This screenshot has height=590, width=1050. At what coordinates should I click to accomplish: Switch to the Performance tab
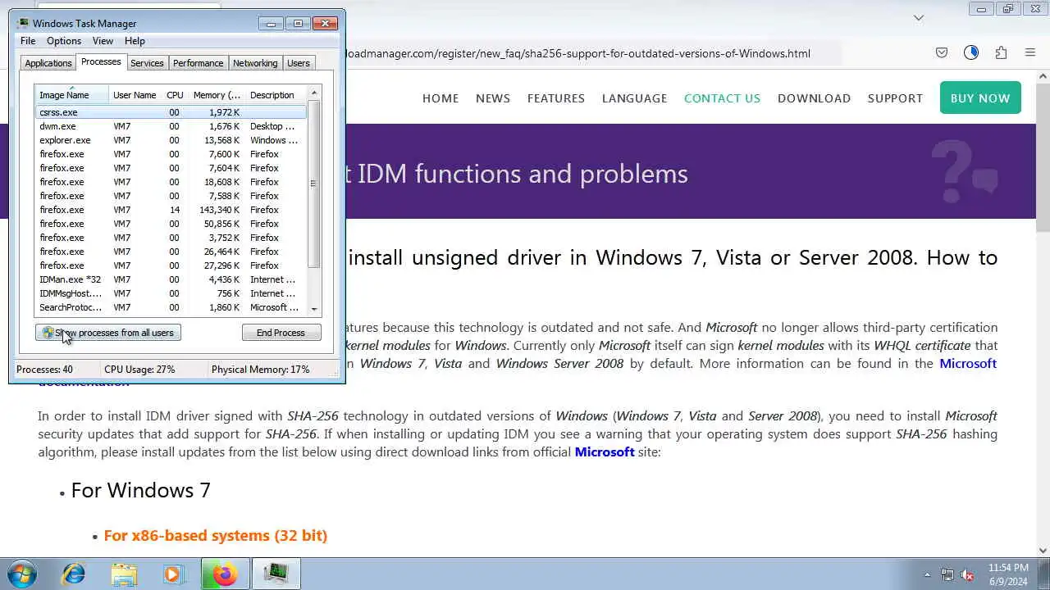[198, 63]
